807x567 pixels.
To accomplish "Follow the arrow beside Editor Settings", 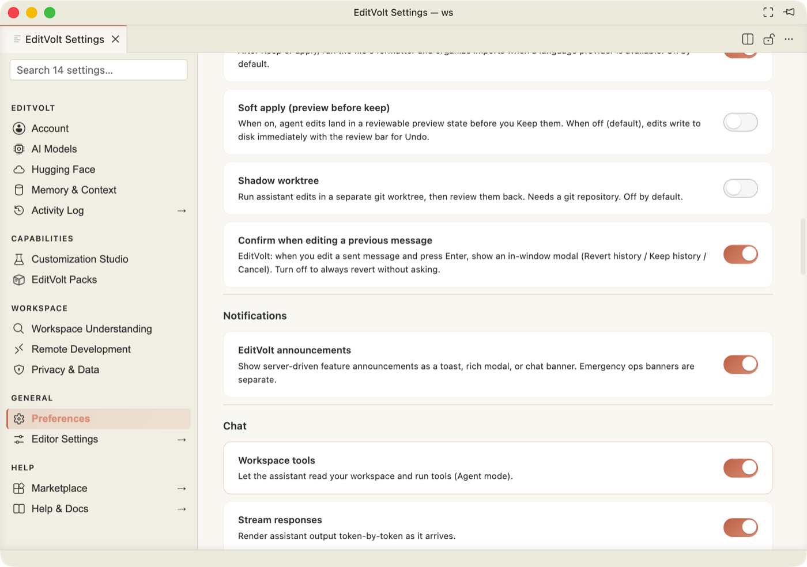I will pos(182,440).
